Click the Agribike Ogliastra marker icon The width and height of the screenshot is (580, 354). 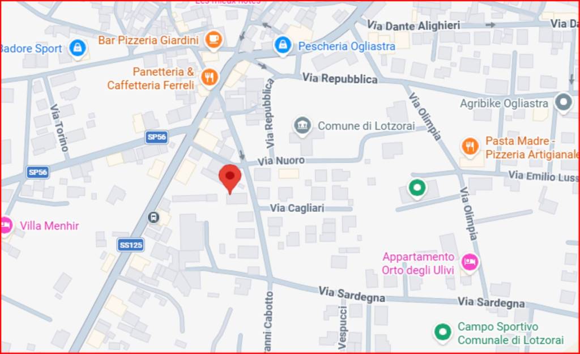(564, 103)
